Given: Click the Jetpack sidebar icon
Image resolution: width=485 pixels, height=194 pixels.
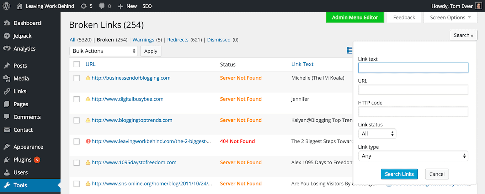Looking at the screenshot, I should [7, 36].
